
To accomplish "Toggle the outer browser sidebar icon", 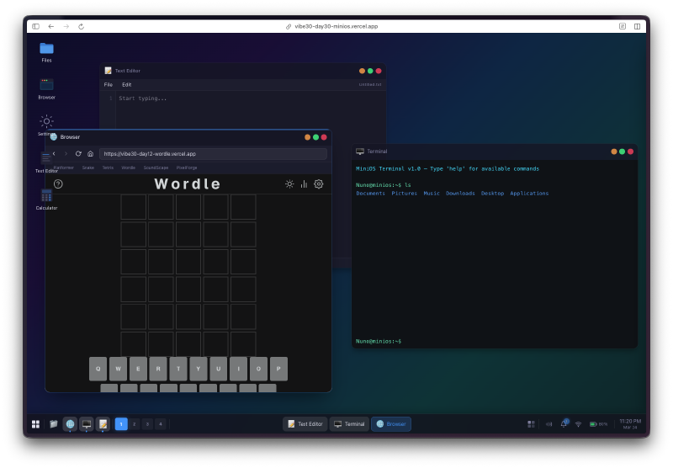I will click(36, 26).
